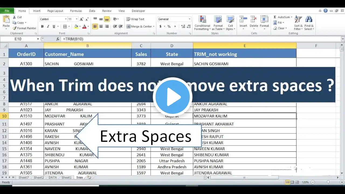Click the formula bar showing =TRIM(B10)

(201, 39)
